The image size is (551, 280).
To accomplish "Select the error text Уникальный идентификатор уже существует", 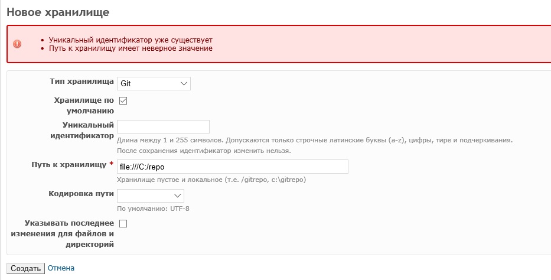I will coord(131,40).
